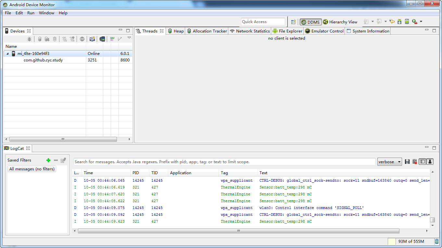Click the Save log floppy disk icon
This screenshot has width=442, height=248.
point(407,162)
